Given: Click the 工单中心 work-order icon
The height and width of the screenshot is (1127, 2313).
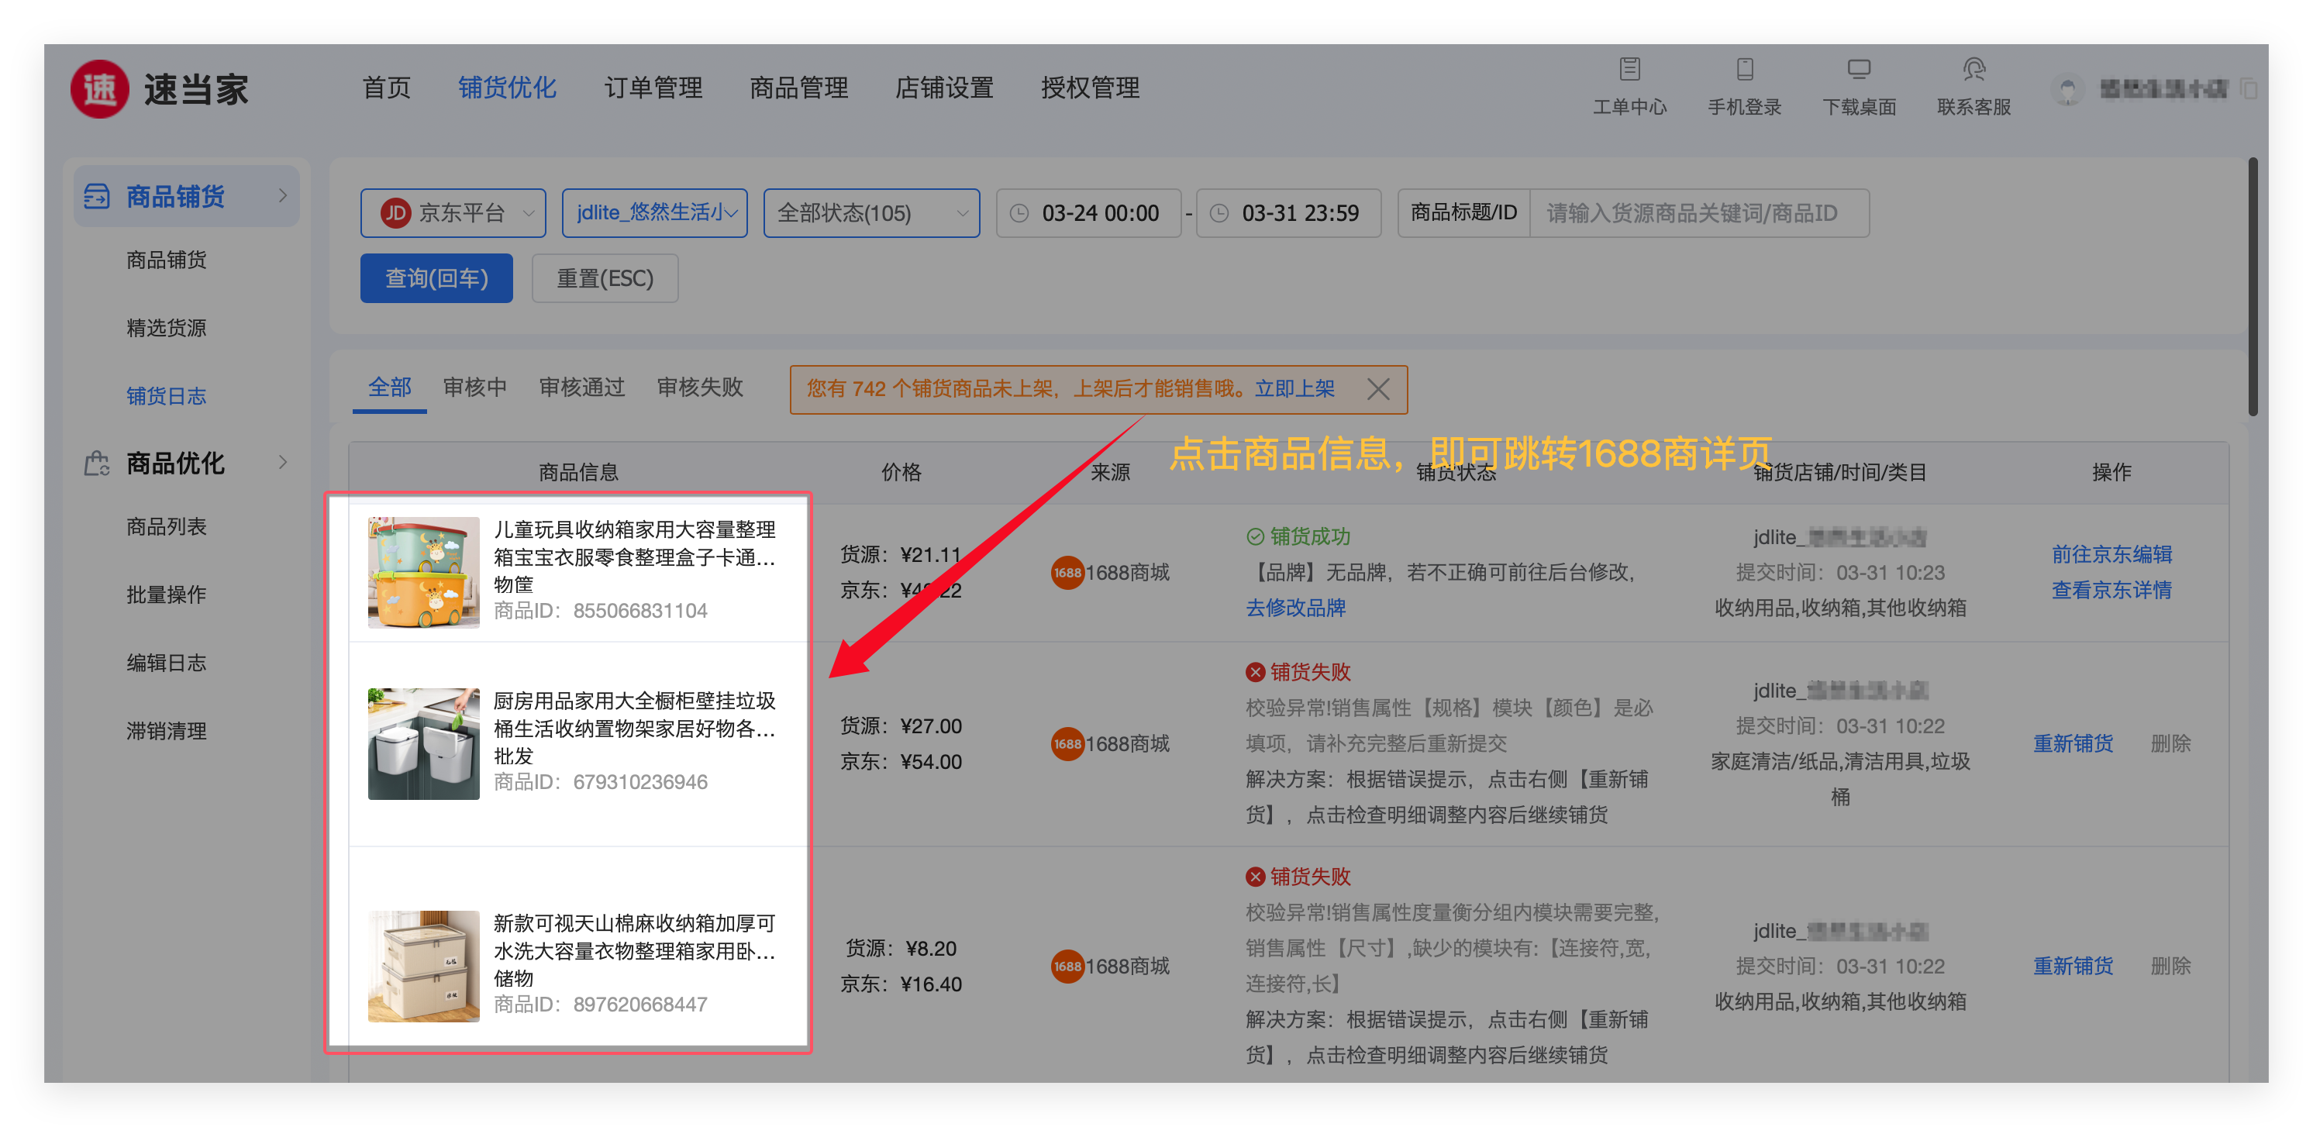Looking at the screenshot, I should pos(1629,69).
